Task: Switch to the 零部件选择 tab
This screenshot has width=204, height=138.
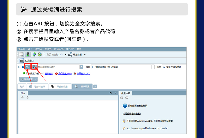Action: pos(37,87)
